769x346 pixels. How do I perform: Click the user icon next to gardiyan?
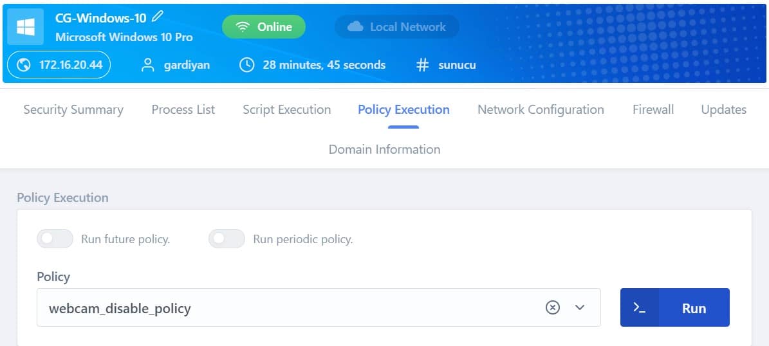pyautogui.click(x=147, y=65)
